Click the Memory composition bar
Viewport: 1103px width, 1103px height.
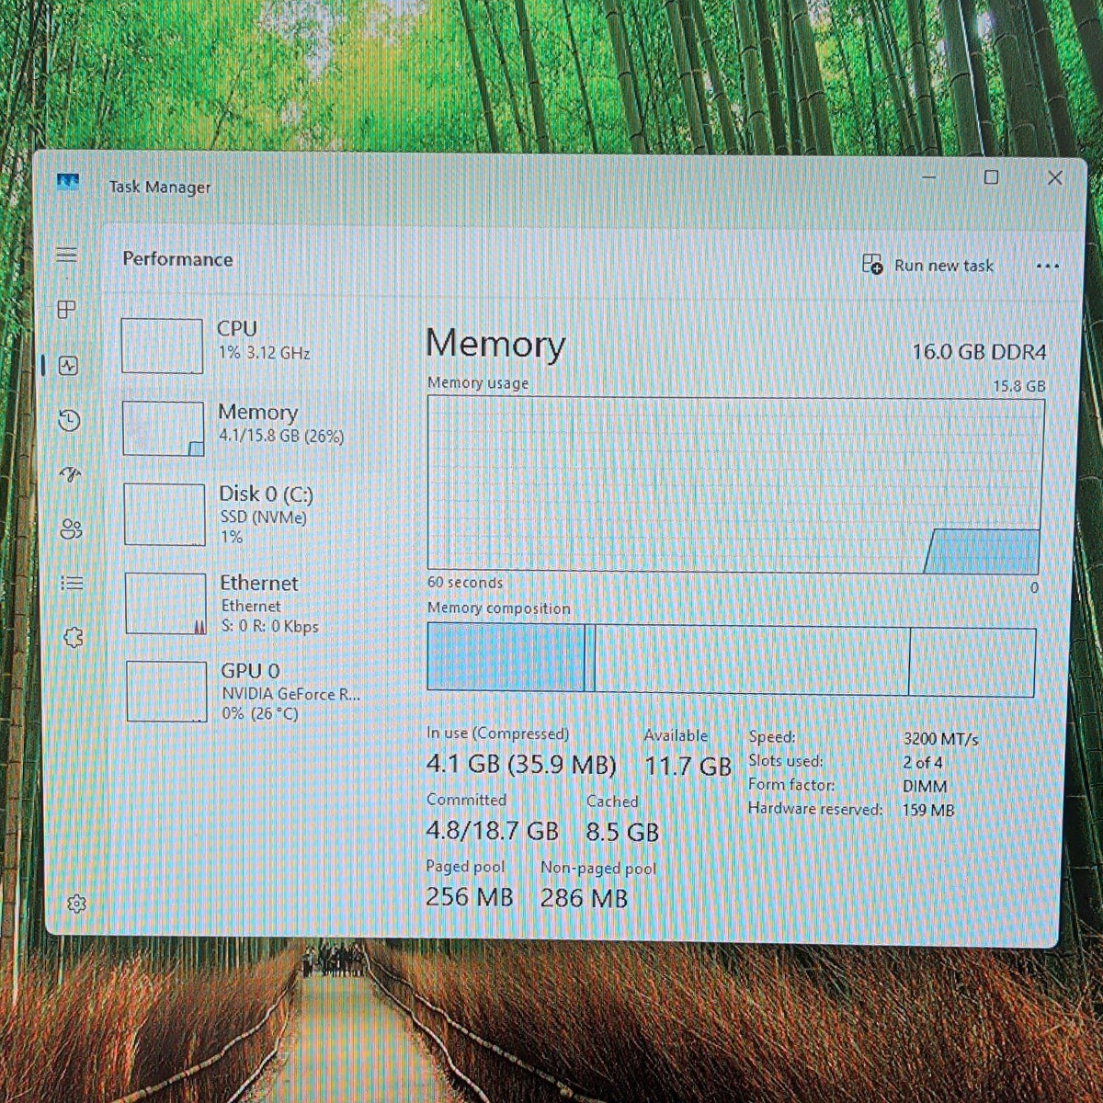[x=732, y=659]
